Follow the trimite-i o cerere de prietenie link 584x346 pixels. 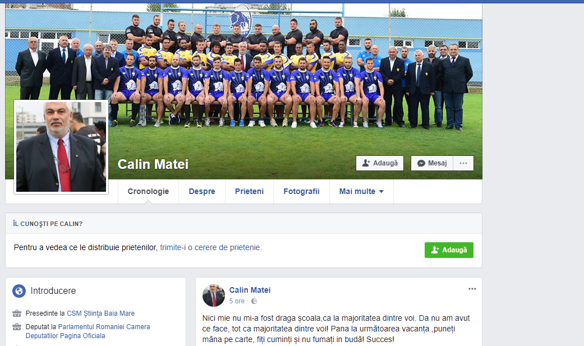click(x=211, y=247)
